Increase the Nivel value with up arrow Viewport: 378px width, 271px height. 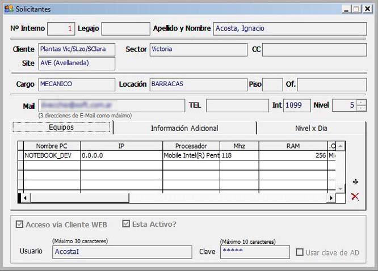362,102
